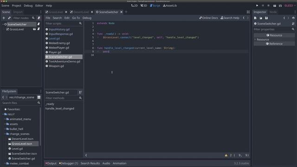Switch to Script workspace
The width and height of the screenshot is (297, 167).
click(155, 6)
